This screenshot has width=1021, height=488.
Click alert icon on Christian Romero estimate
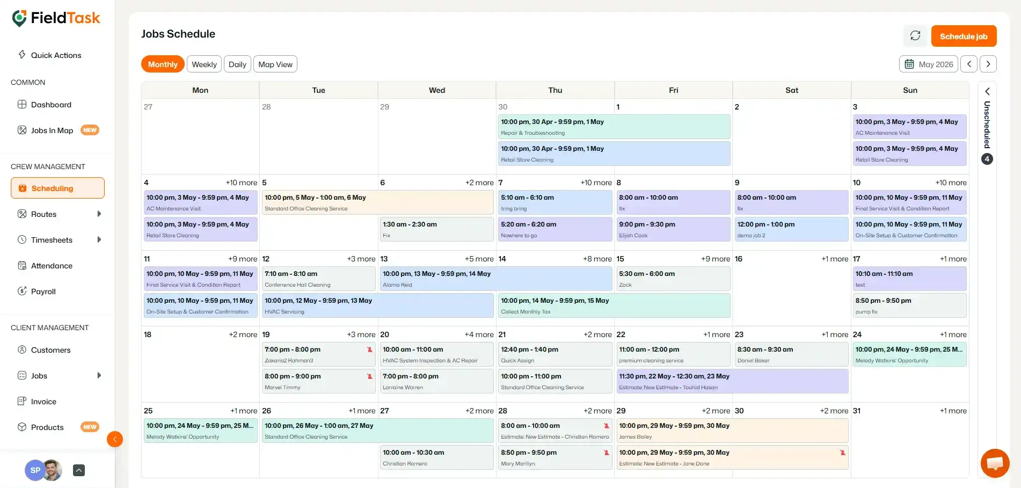coord(606,426)
